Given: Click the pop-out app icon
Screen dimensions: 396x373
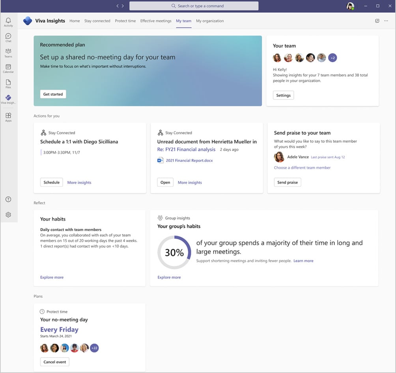Looking at the screenshot, I should (x=377, y=21).
